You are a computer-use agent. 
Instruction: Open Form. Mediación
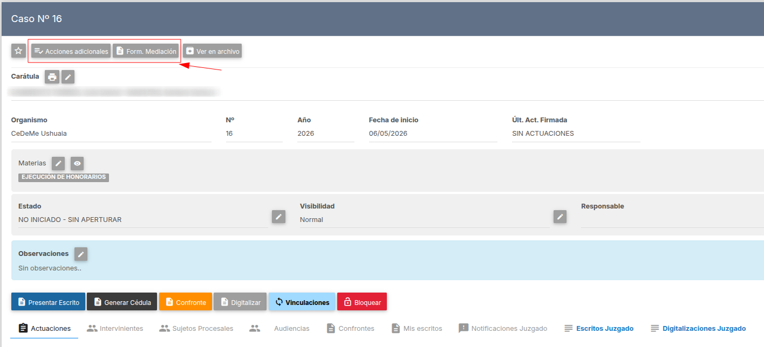[x=146, y=51]
